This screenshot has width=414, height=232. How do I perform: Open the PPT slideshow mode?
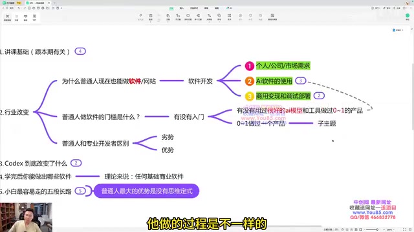(x=34, y=17)
